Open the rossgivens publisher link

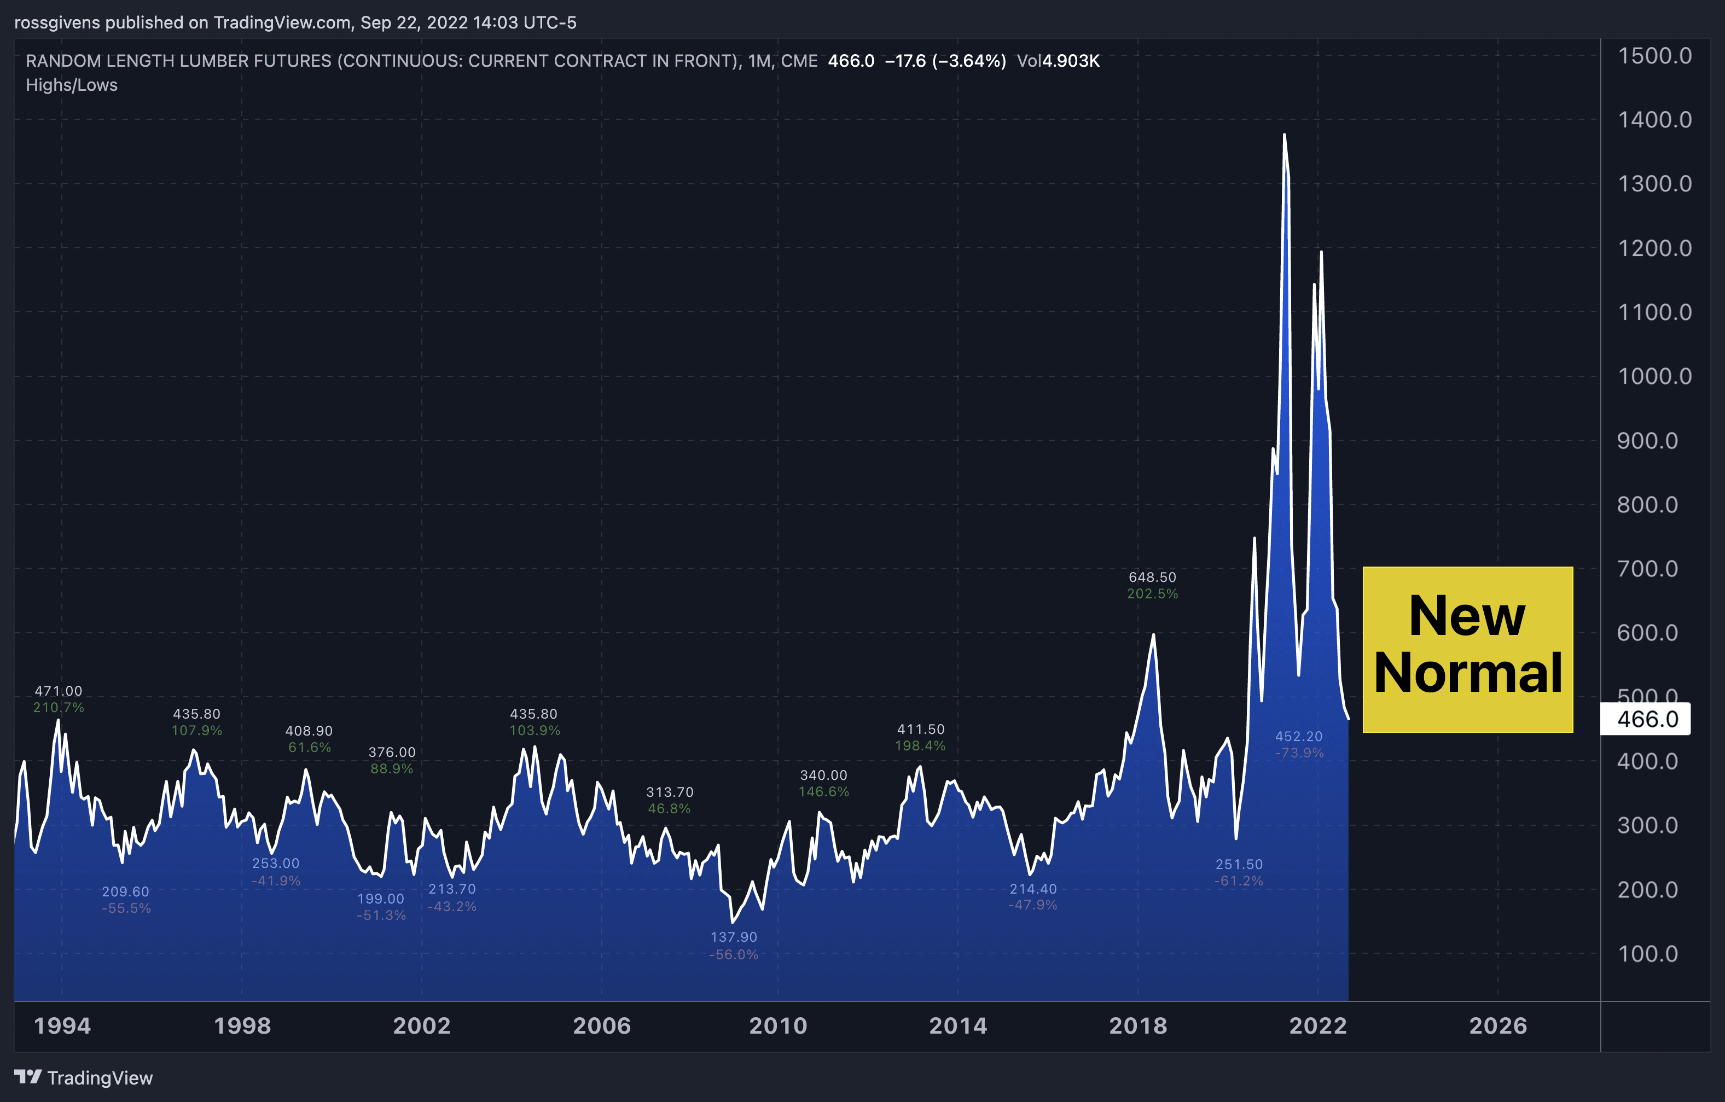click(57, 22)
